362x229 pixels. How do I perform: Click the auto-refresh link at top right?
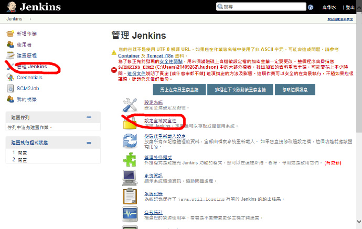point(340,19)
